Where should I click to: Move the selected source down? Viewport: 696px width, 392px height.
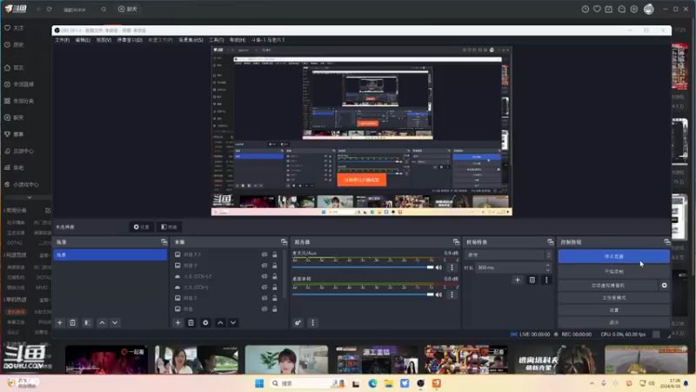coord(233,322)
